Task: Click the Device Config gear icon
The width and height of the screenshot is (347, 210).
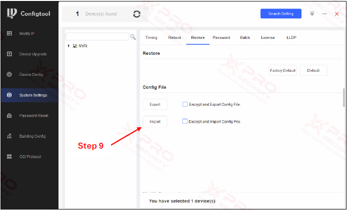Action: (9, 74)
